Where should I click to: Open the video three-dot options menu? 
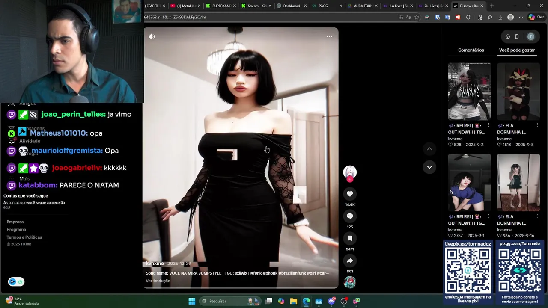tap(329, 36)
